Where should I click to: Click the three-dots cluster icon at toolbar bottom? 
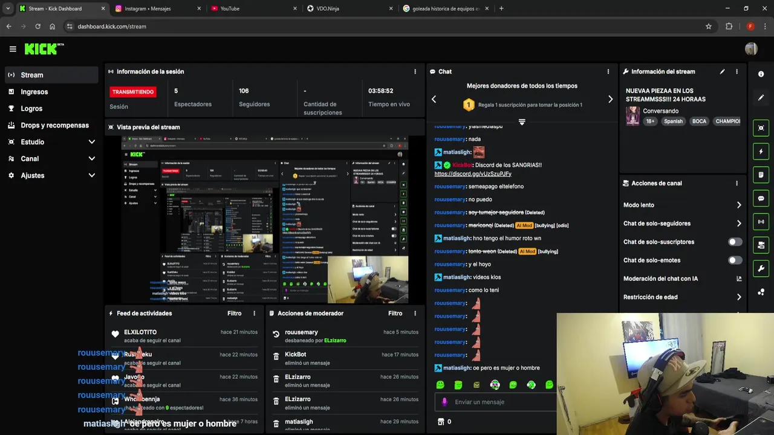pos(761,292)
